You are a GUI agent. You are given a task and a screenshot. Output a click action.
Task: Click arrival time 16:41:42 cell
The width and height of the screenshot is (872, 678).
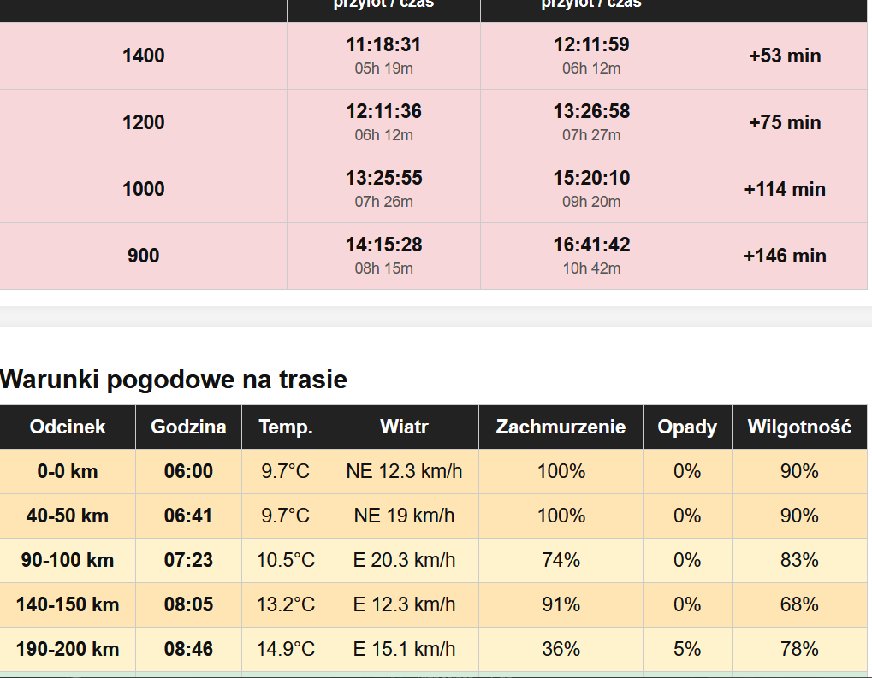coord(591,256)
